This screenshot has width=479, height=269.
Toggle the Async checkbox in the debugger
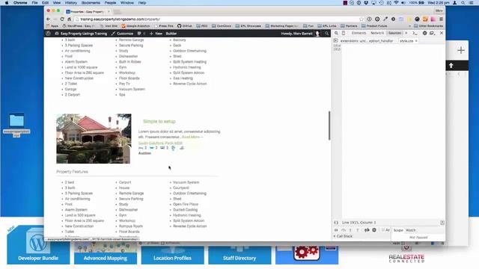383,230
